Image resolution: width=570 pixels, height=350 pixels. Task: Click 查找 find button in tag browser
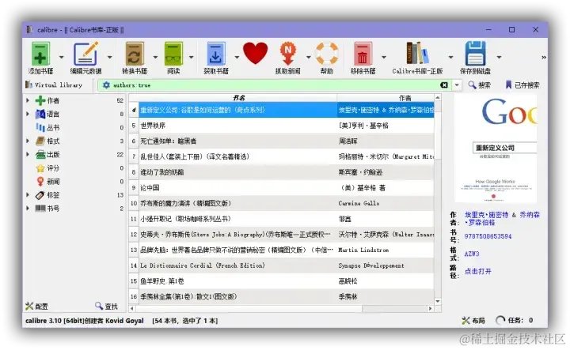tap(107, 307)
